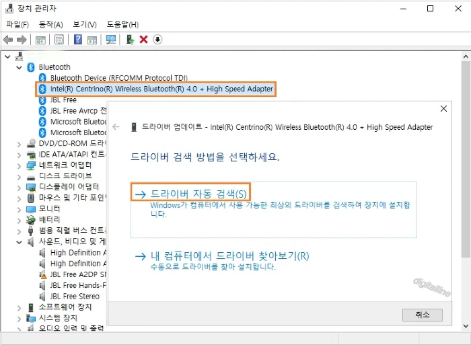Select the JBL Free Bluetooth device
471x345 pixels.
pos(63,100)
